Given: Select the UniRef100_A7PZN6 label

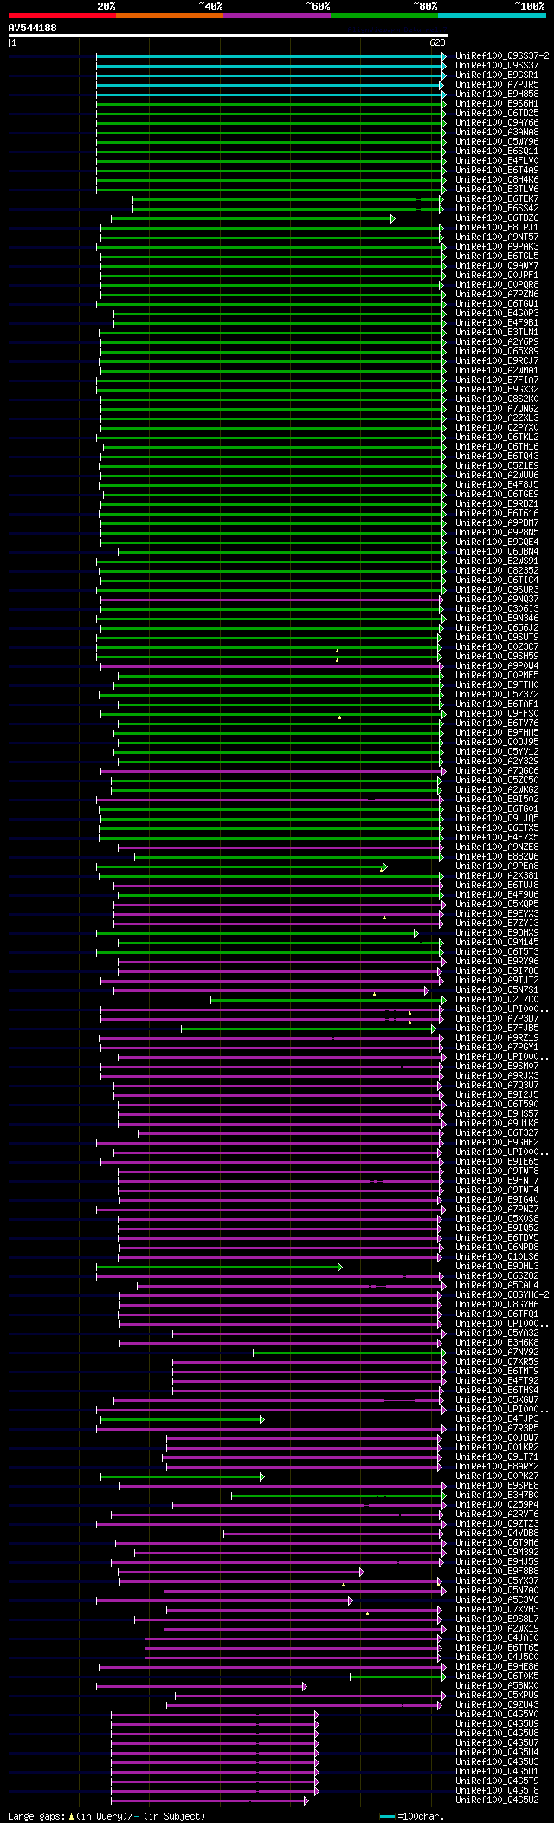Looking at the screenshot, I should tap(497, 294).
